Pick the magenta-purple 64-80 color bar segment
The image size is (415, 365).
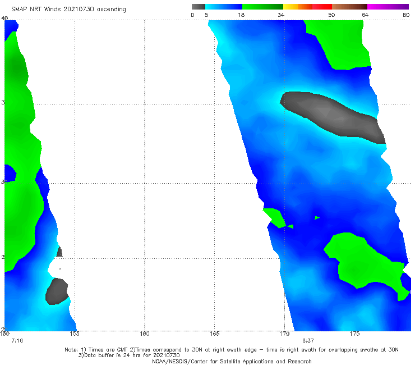tap(388, 7)
